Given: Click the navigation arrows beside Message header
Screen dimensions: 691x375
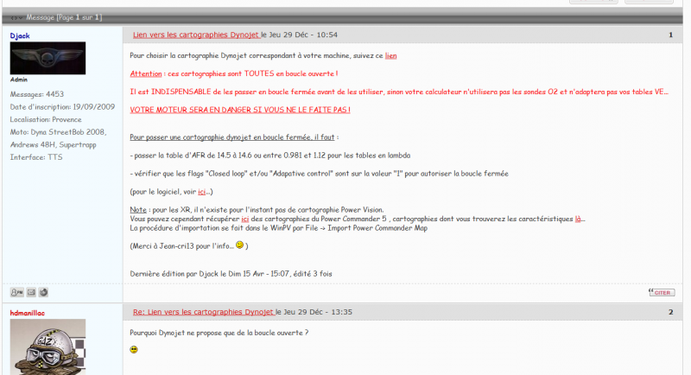Looking at the screenshot, I should pyautogui.click(x=16, y=17).
